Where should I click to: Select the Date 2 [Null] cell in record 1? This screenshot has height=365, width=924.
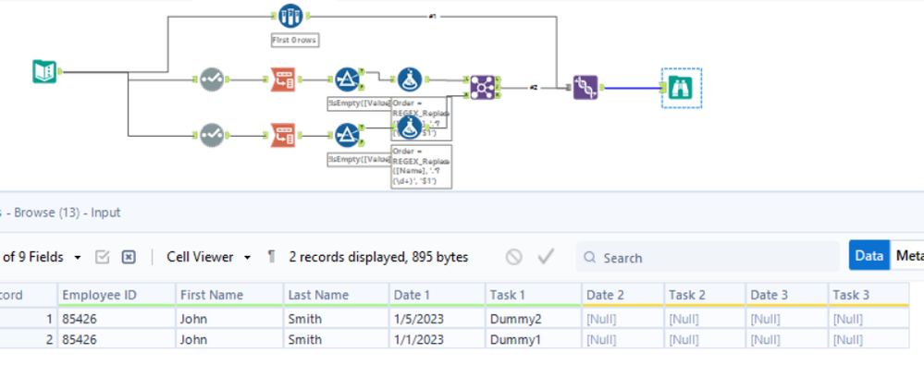coord(623,319)
